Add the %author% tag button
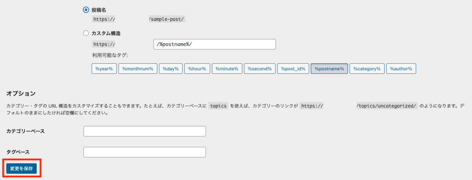 [x=401, y=69]
